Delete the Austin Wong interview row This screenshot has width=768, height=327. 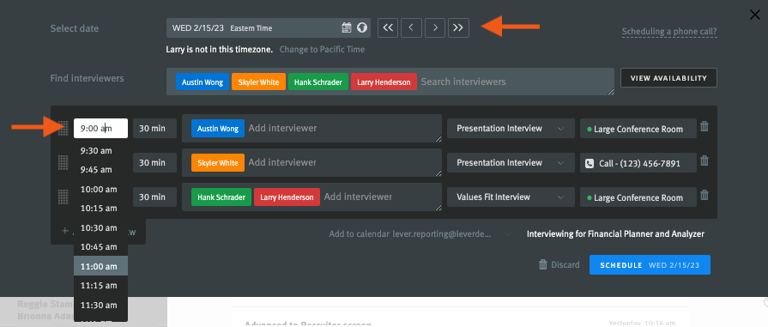(x=705, y=126)
